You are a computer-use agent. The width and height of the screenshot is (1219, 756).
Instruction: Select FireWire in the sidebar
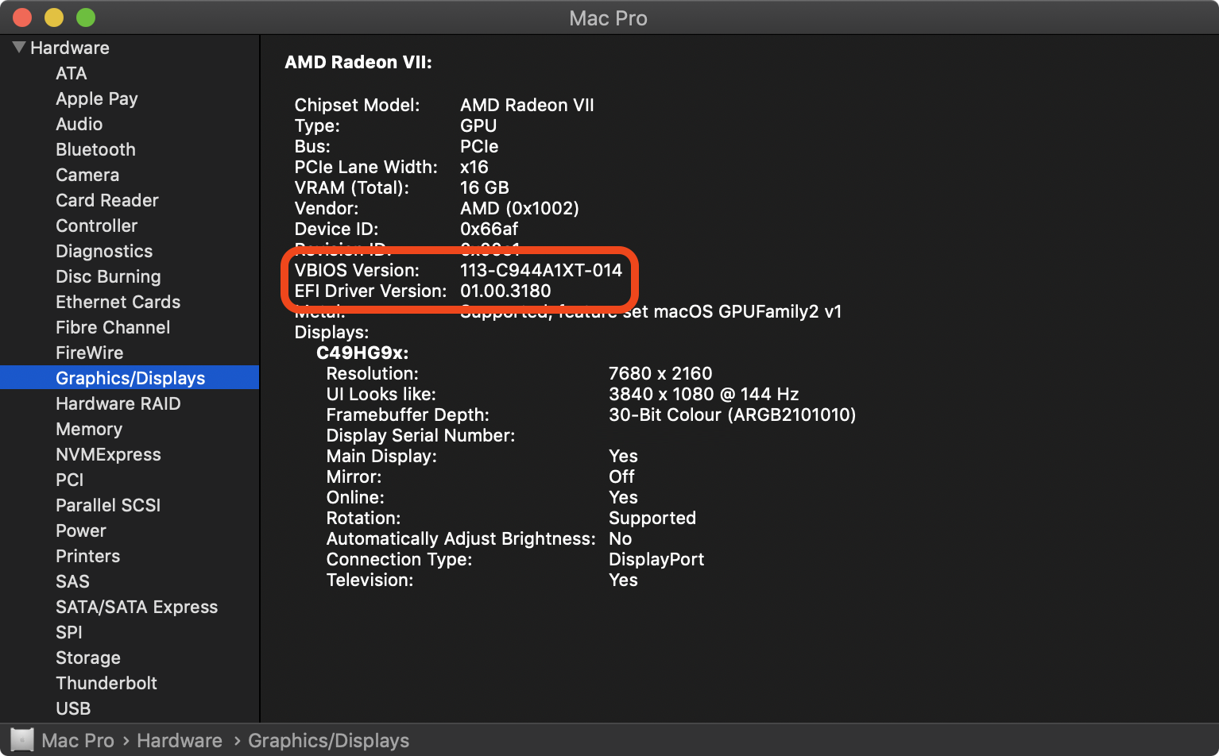(90, 353)
